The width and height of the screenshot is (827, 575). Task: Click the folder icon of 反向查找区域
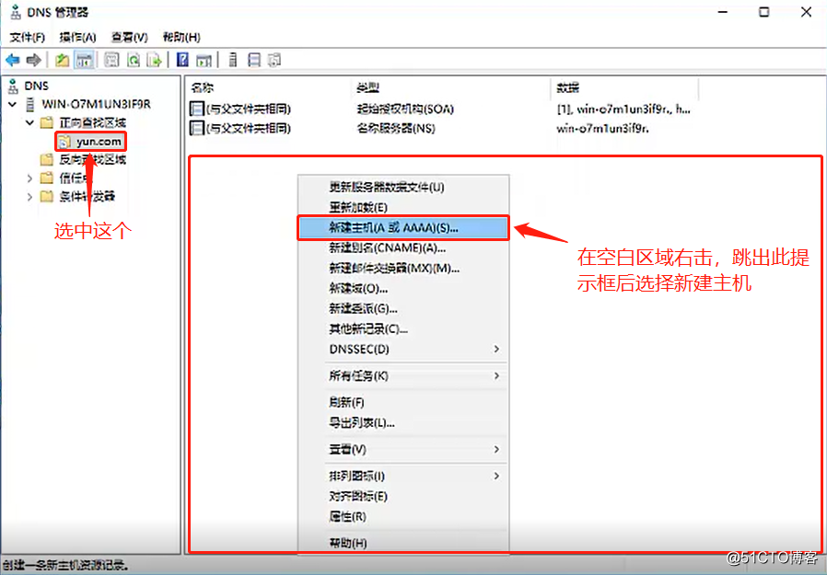(47, 160)
